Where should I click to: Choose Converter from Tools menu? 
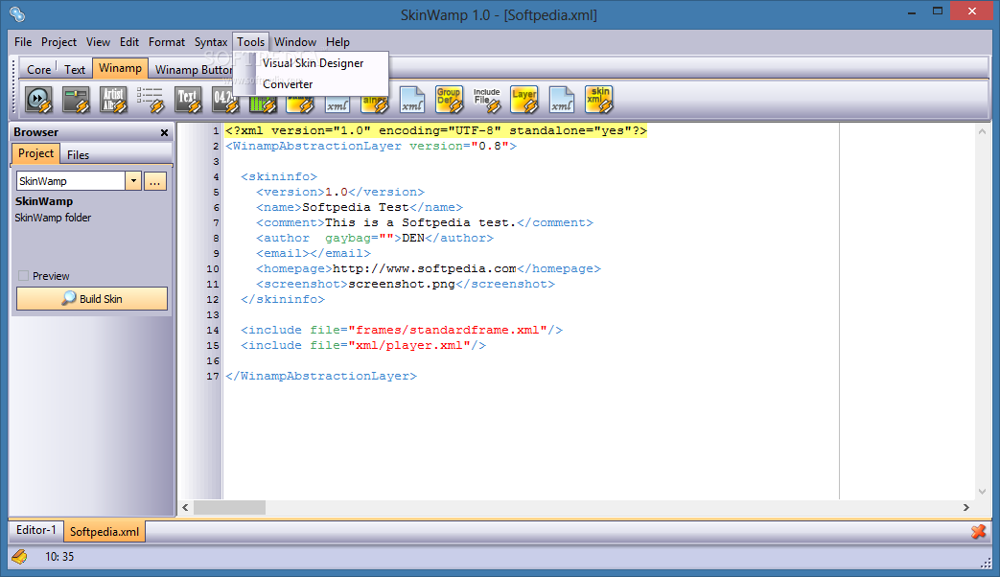point(288,84)
